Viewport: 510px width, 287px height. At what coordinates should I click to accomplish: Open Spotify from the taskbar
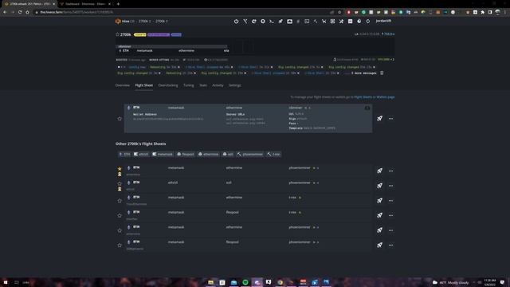coord(245,282)
